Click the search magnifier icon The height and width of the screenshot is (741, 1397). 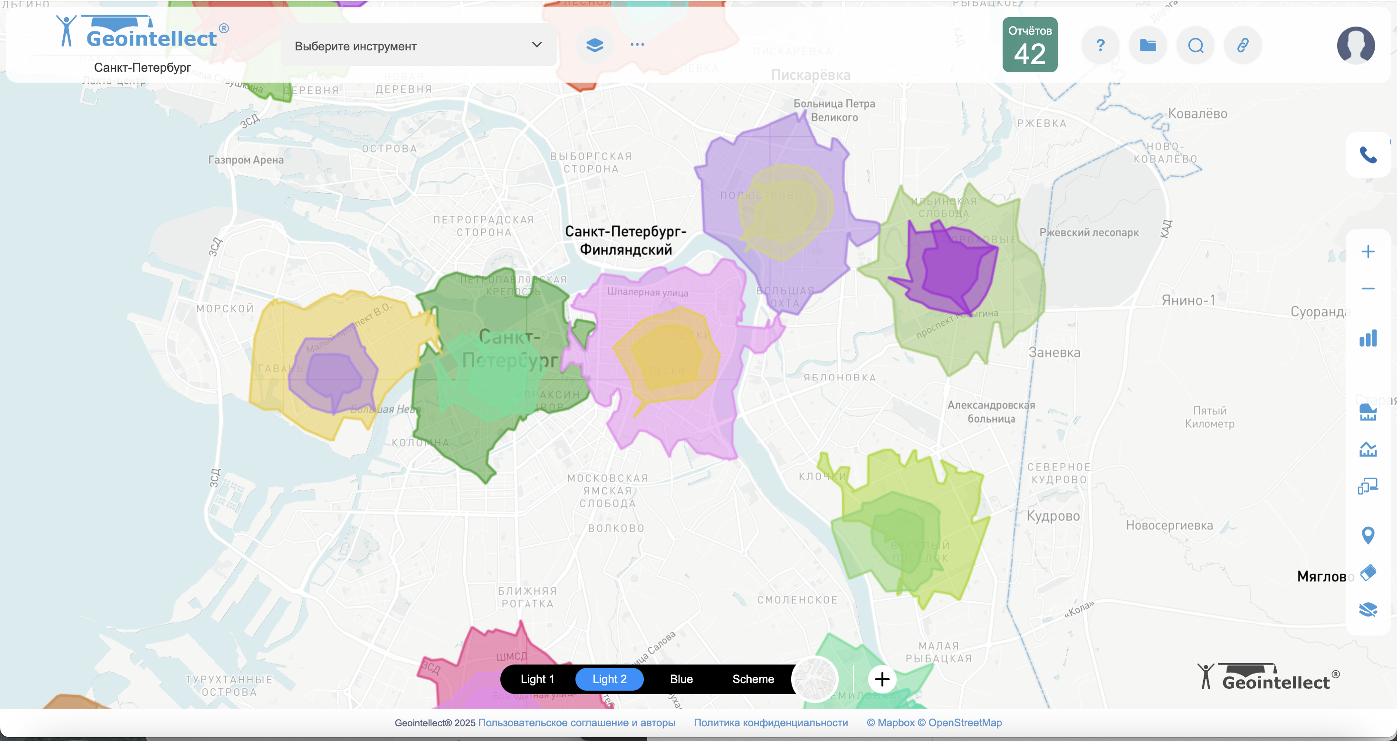point(1195,45)
